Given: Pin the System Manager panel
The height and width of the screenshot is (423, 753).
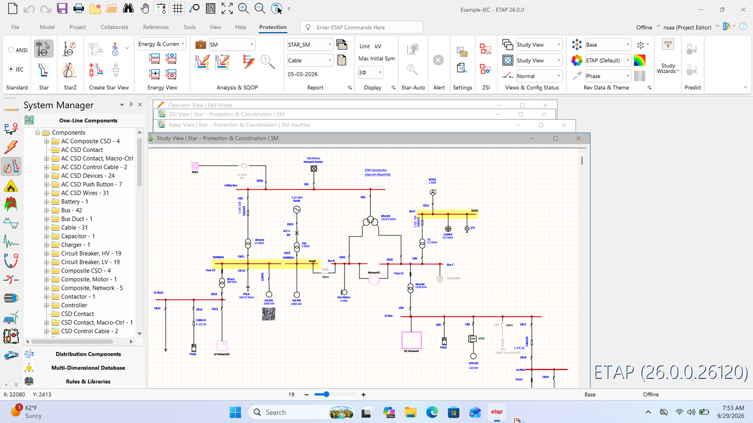Looking at the screenshot, I should click(x=131, y=104).
